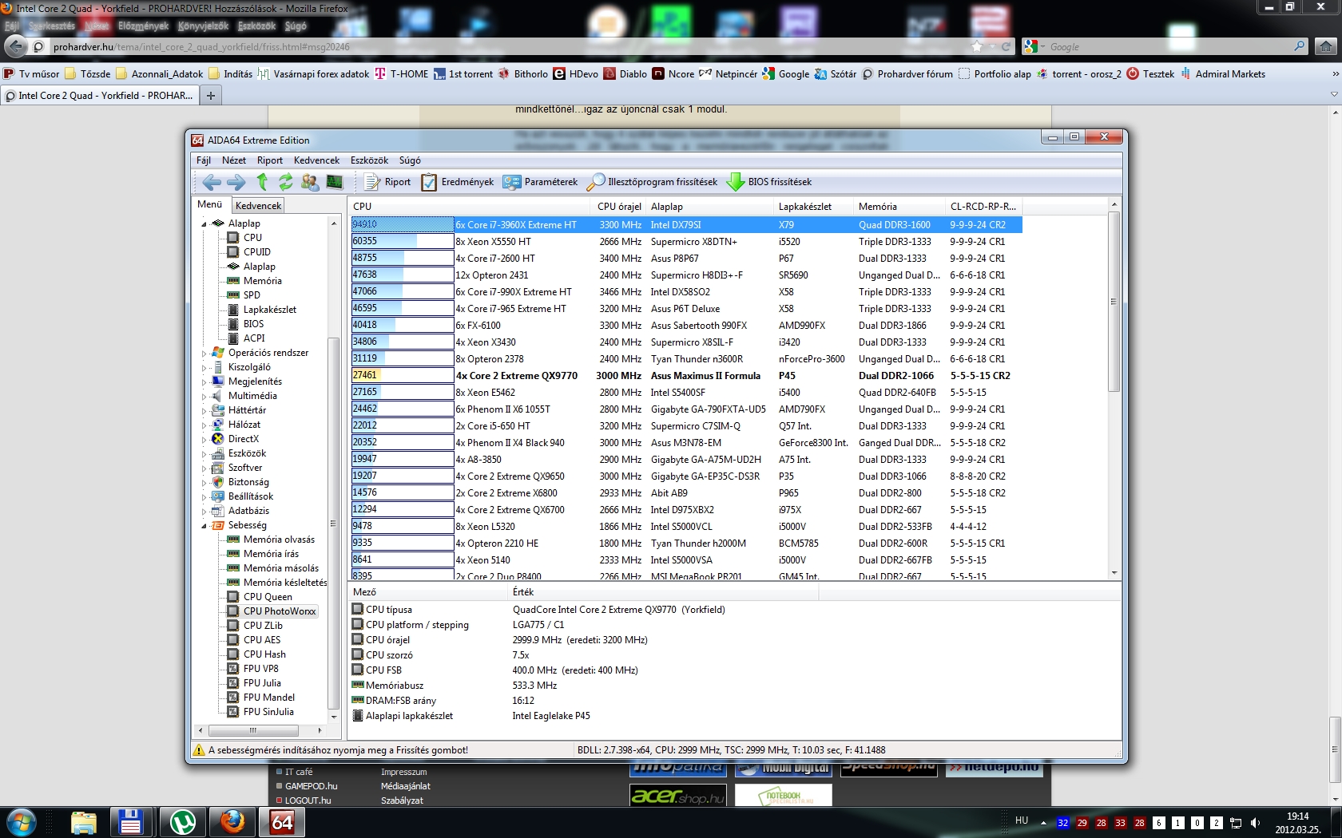
Task: Click BIOS frissítések toolbar button
Action: 769,182
